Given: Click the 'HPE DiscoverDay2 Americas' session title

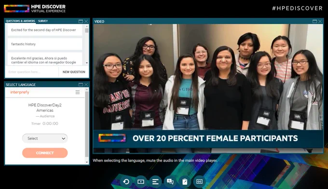Looking at the screenshot, I should click(x=45, y=108).
